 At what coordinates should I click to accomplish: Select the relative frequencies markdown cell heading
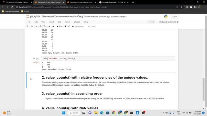coord(95,77)
